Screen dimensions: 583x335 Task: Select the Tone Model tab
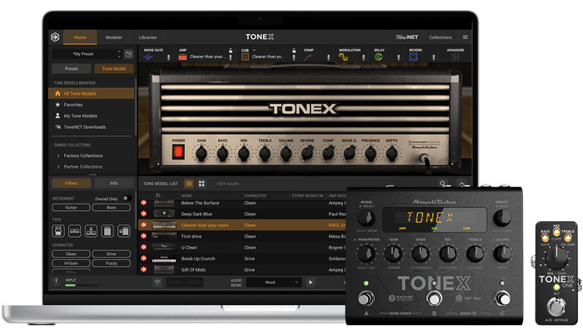114,69
